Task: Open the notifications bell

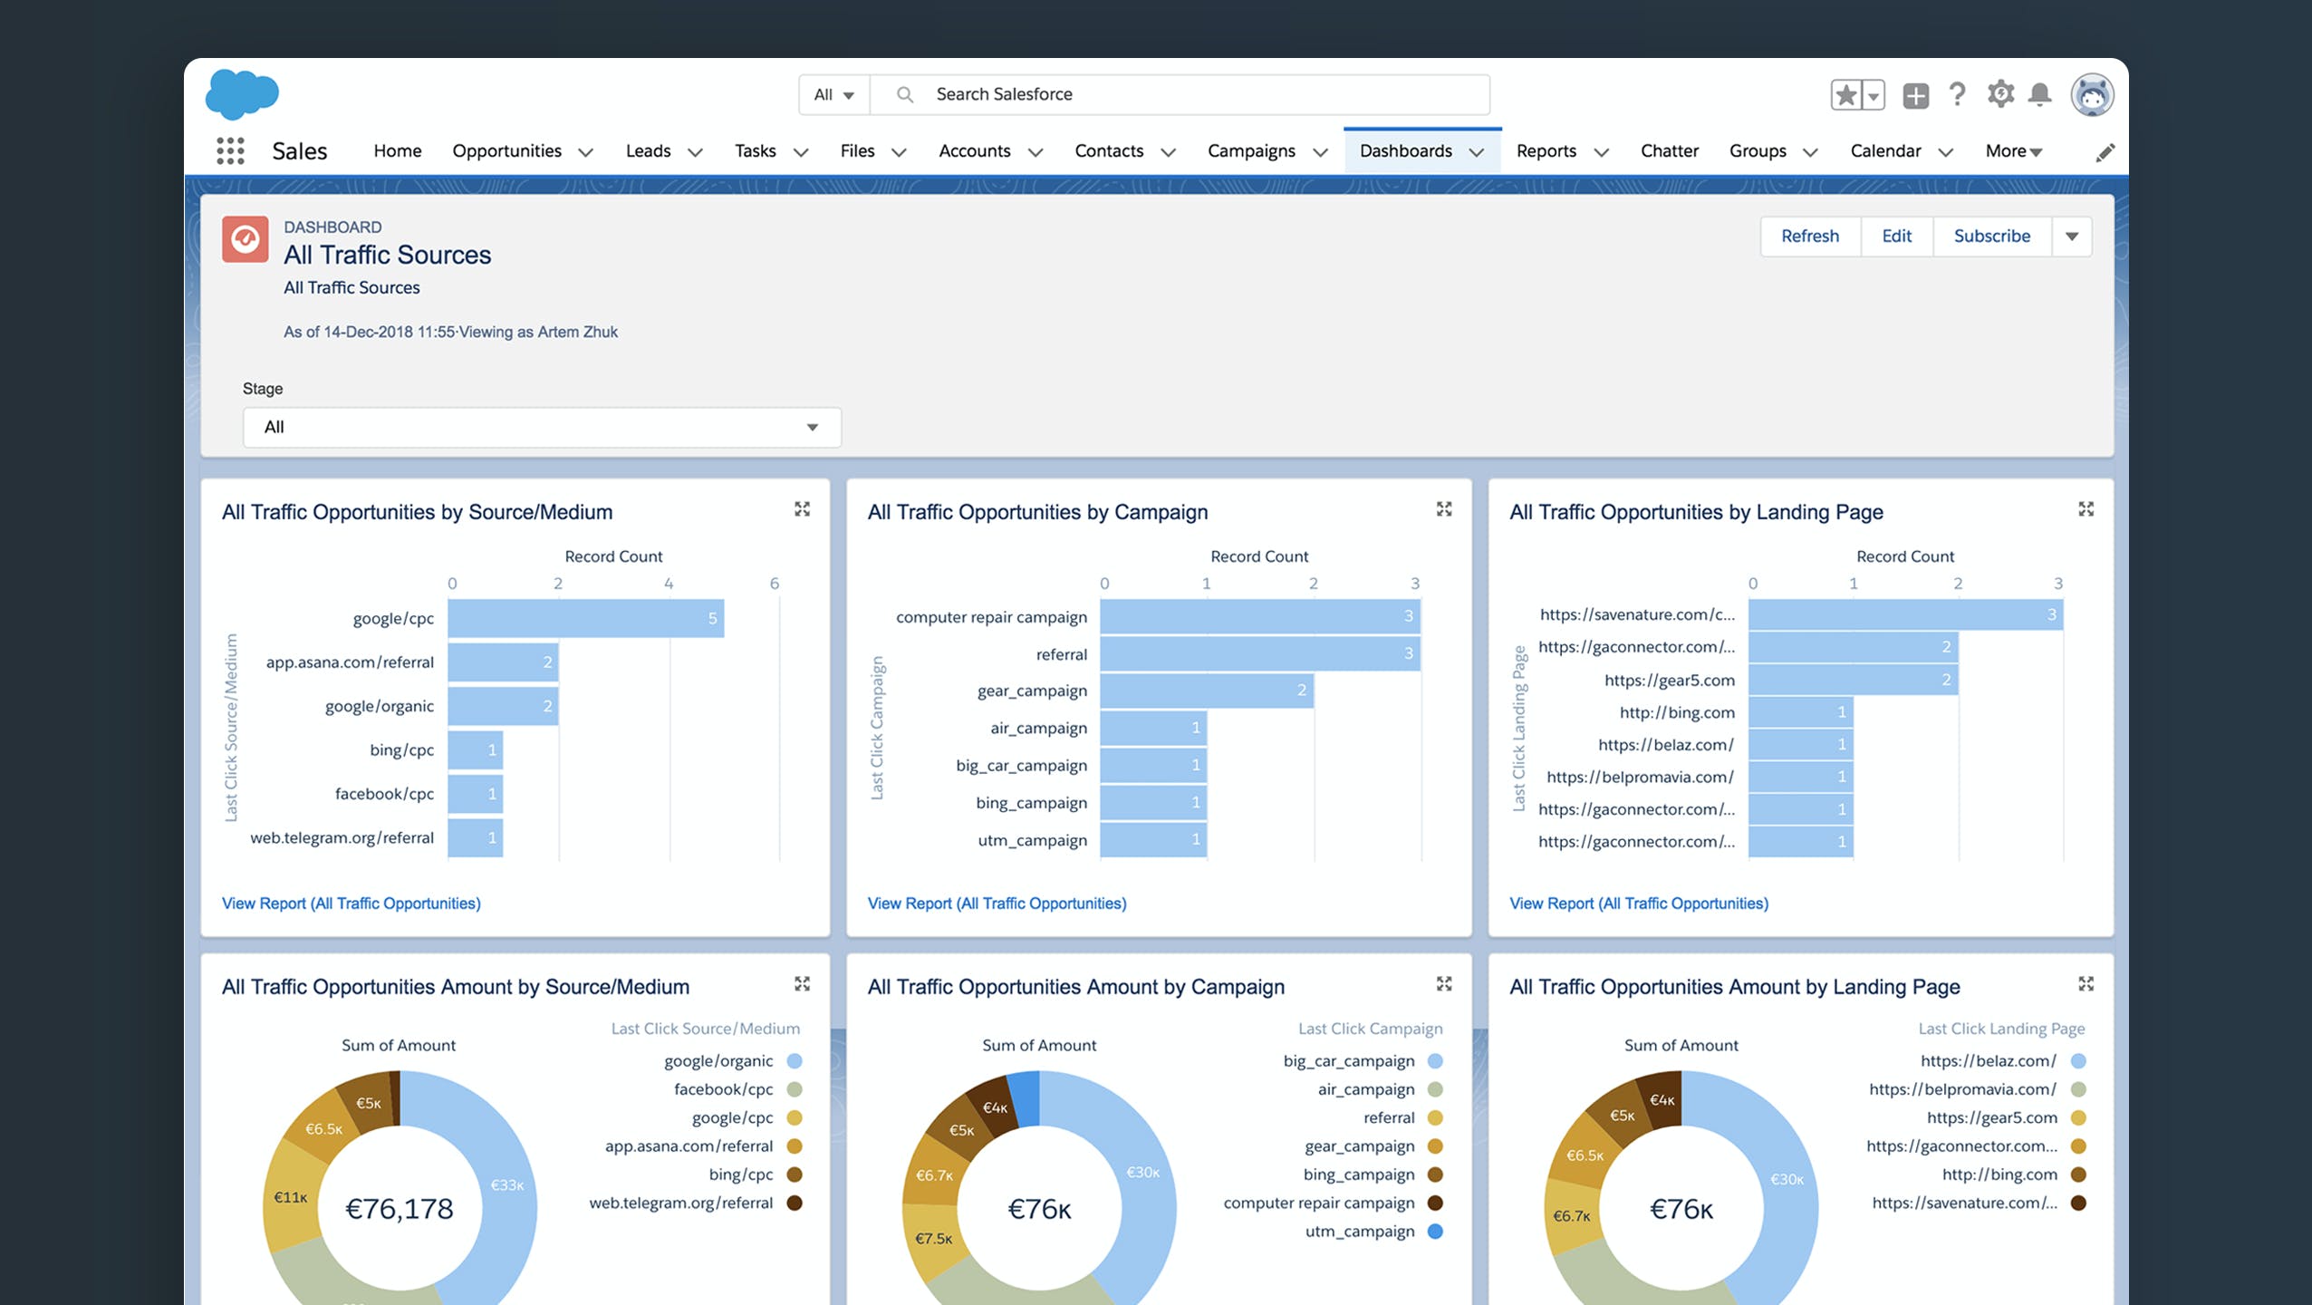Action: tap(2039, 94)
